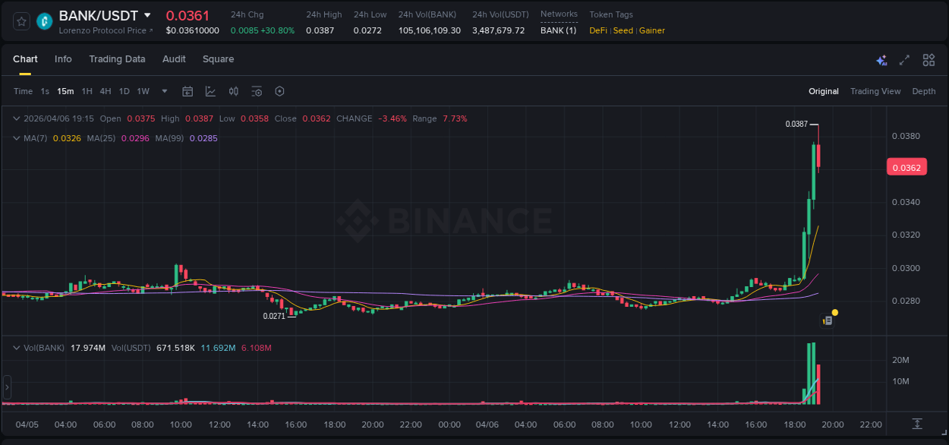
Task: Click the CHANGE -3.46% value
Action: click(x=393, y=118)
